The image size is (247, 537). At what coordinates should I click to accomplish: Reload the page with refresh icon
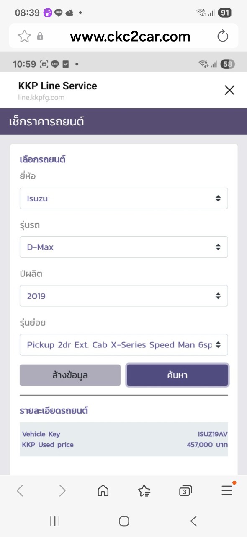(x=223, y=36)
